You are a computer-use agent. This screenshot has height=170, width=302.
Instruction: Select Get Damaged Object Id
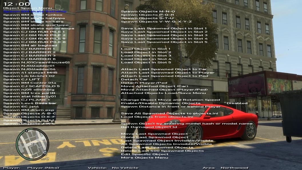pyautogui.click(x=149, y=127)
